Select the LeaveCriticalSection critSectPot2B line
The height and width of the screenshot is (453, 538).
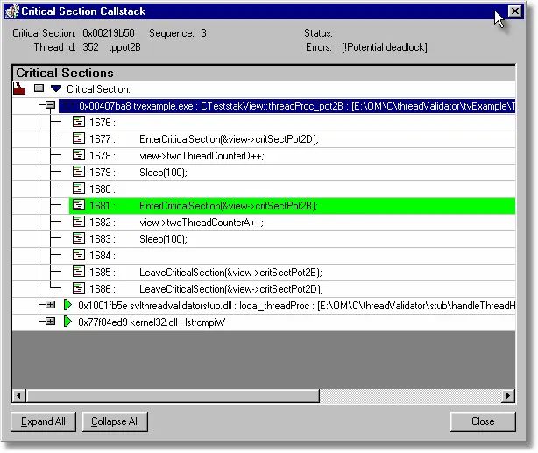pyautogui.click(x=230, y=273)
